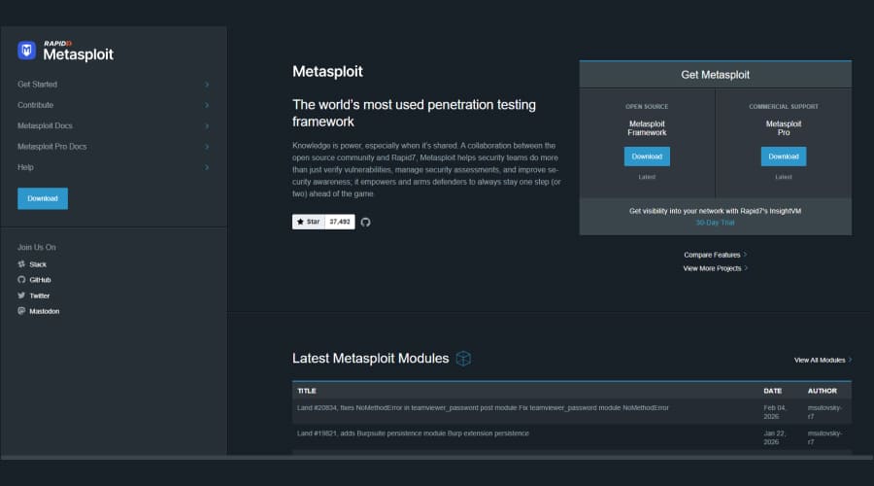Expand the Contribute chevron
Viewport: 874px width, 486px height.
click(207, 105)
